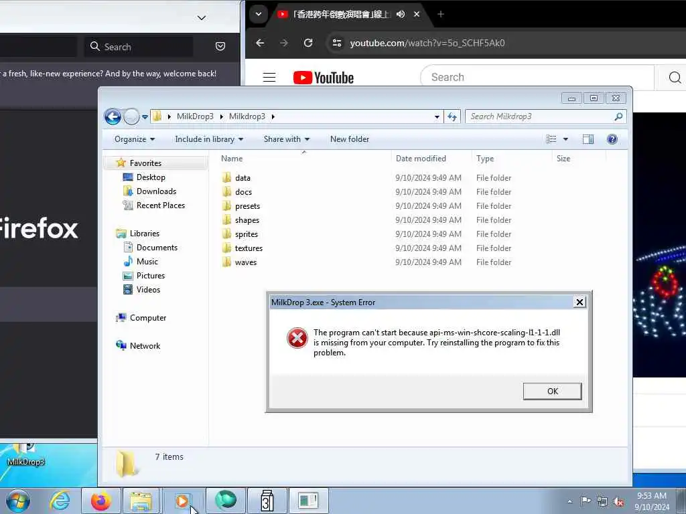The image size is (686, 514).
Task: Refresh the Explorer folder view
Action: pos(452,116)
